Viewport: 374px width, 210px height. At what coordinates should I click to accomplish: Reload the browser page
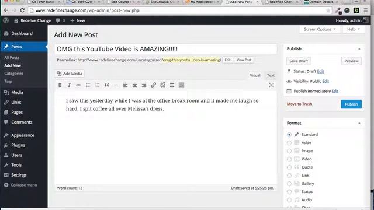point(22,10)
